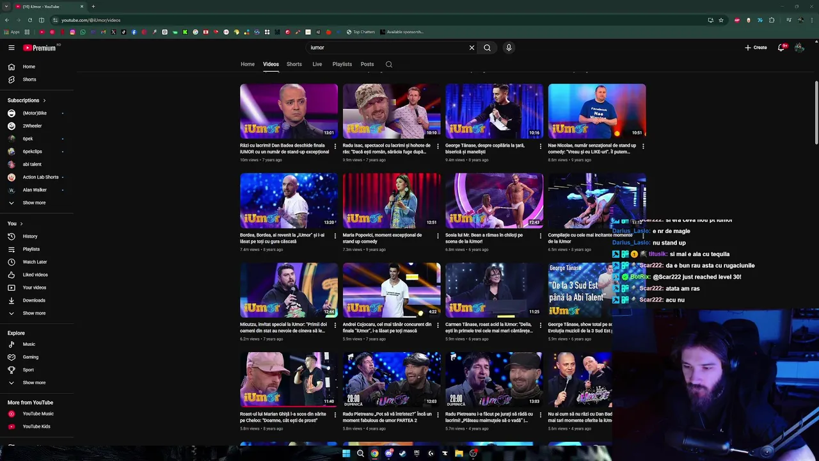Viewport: 819px width, 461px height.
Task: Open the Playlists channel tab
Action: pyautogui.click(x=342, y=64)
